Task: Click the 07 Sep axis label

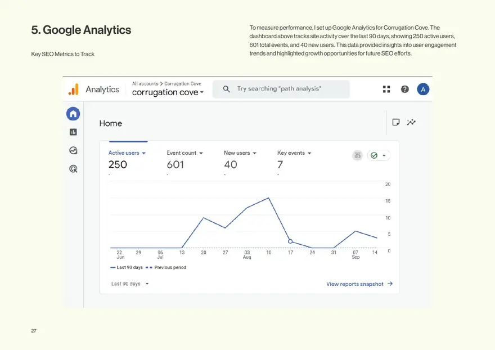Action: pos(355,254)
